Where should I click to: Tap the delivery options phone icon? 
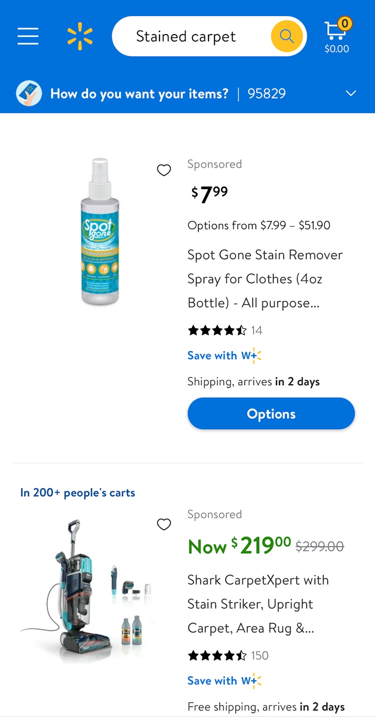point(28,94)
